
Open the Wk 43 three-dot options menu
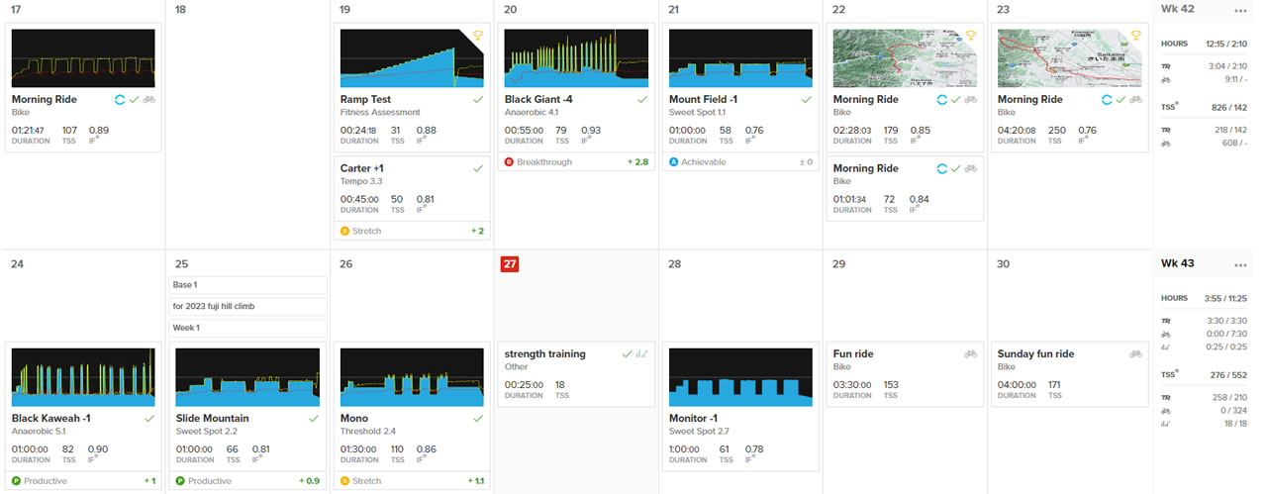coord(1239,264)
